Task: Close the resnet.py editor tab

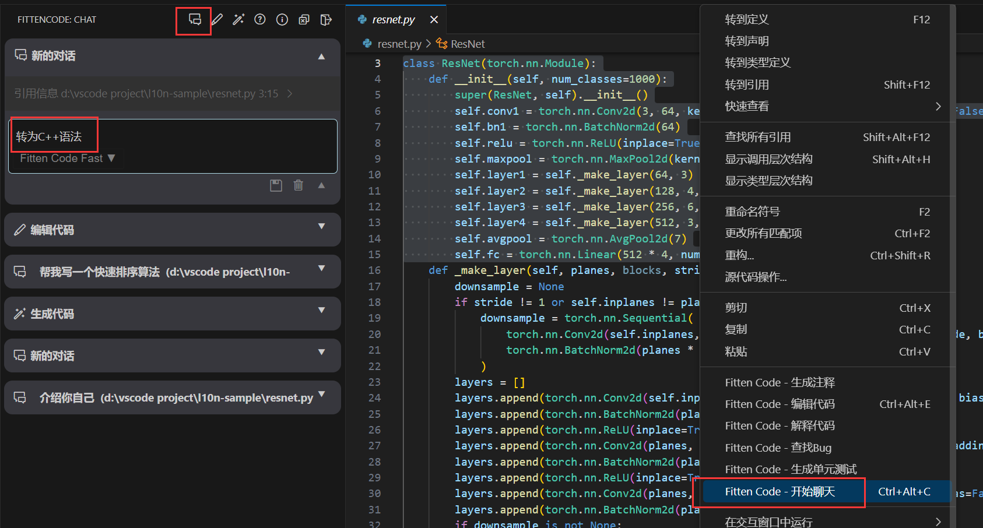Action: pyautogui.click(x=434, y=20)
